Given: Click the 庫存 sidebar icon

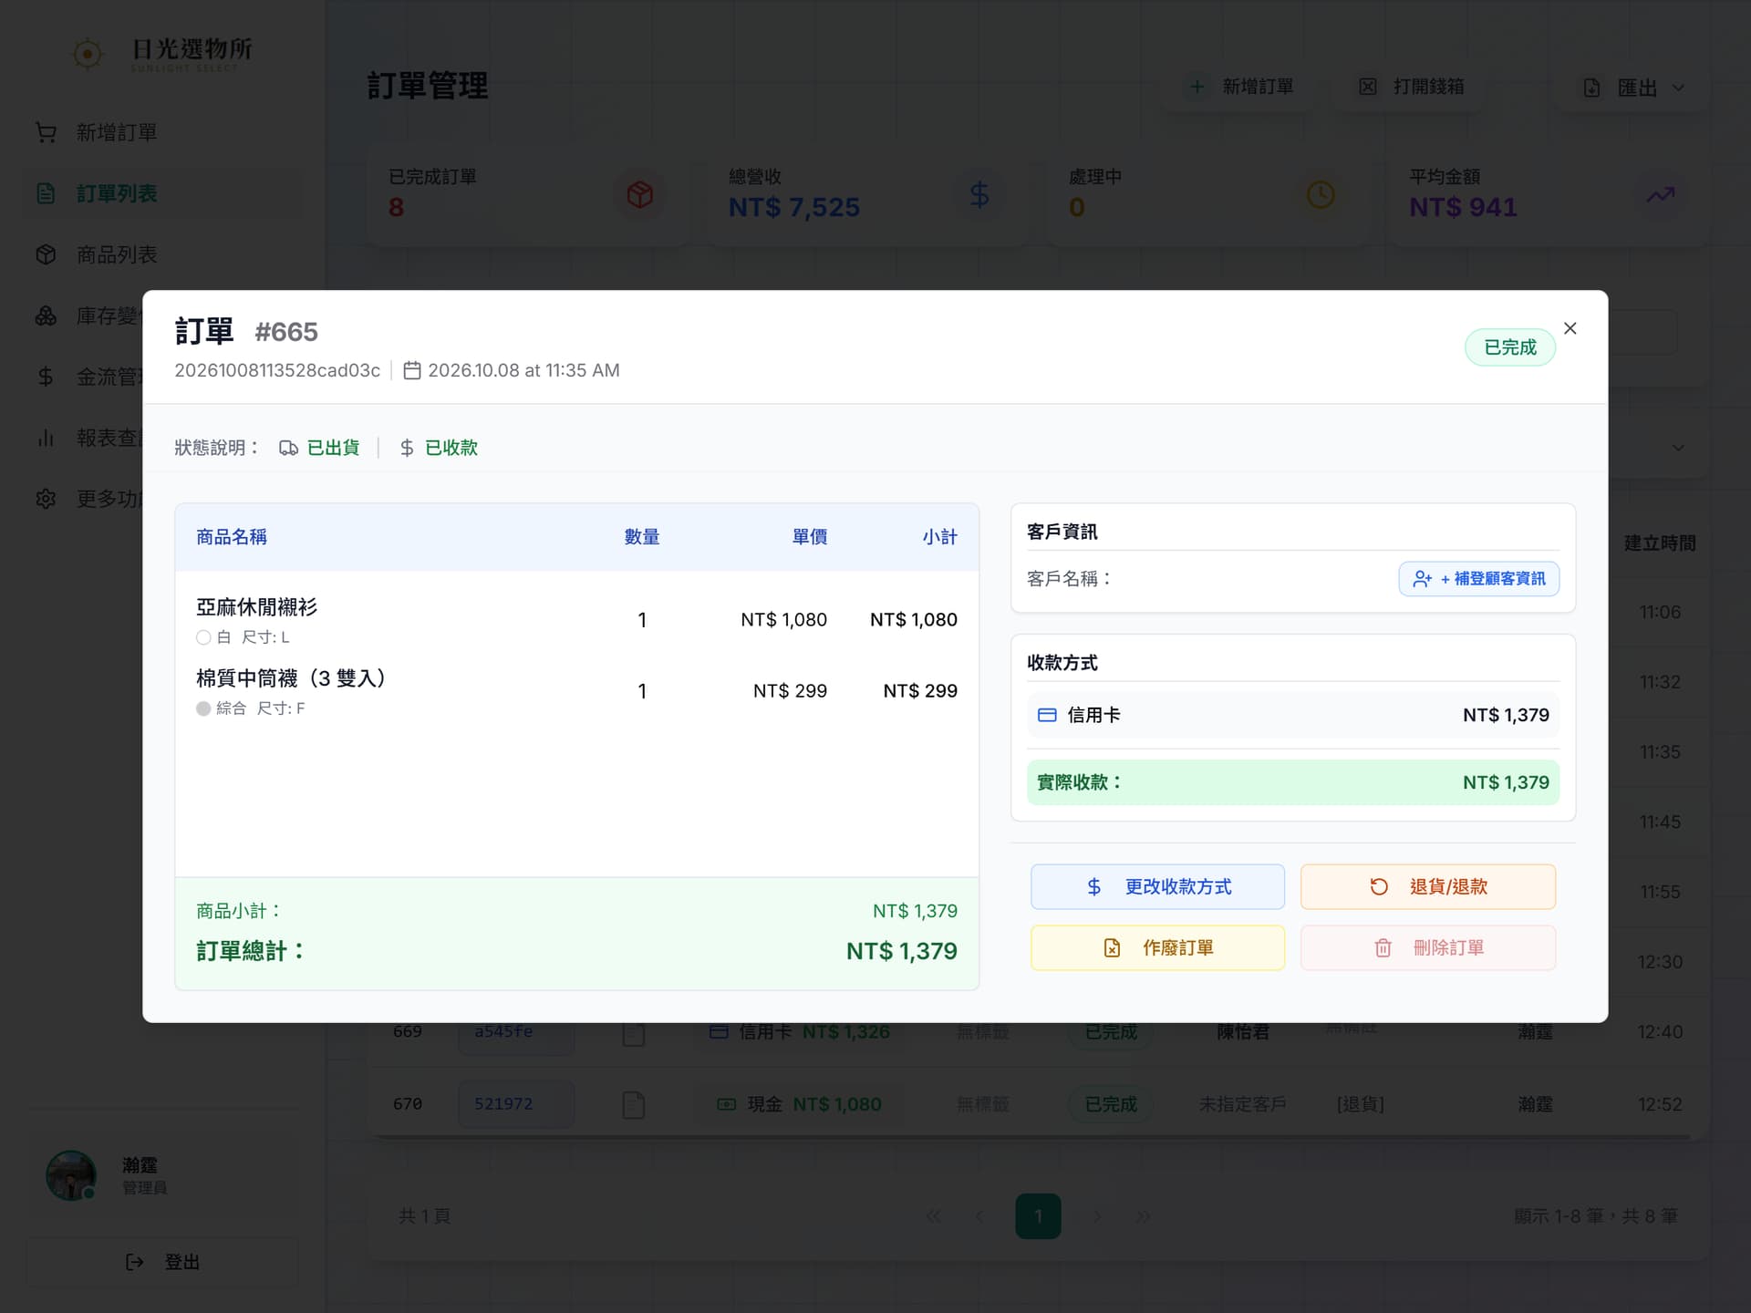Looking at the screenshot, I should (x=46, y=315).
